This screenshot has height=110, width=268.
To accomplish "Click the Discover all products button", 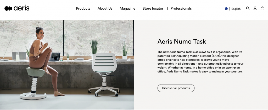I will (176, 88).
